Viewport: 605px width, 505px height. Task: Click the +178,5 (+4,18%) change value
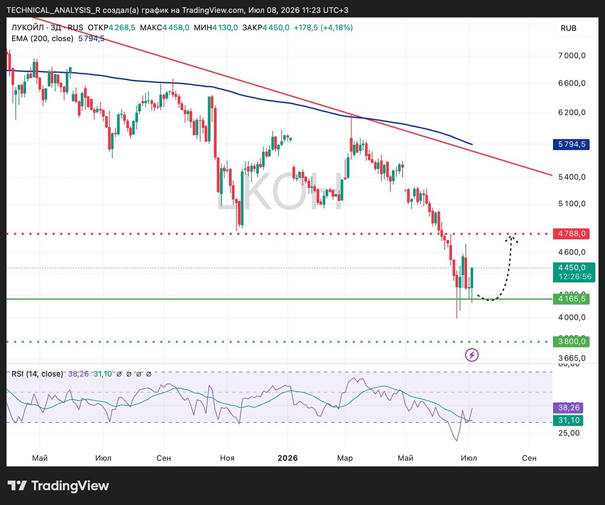pyautogui.click(x=323, y=27)
